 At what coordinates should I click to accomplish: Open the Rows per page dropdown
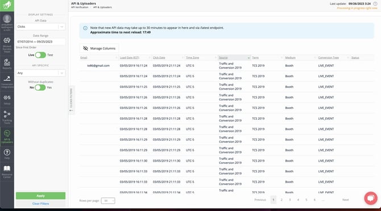108,201
